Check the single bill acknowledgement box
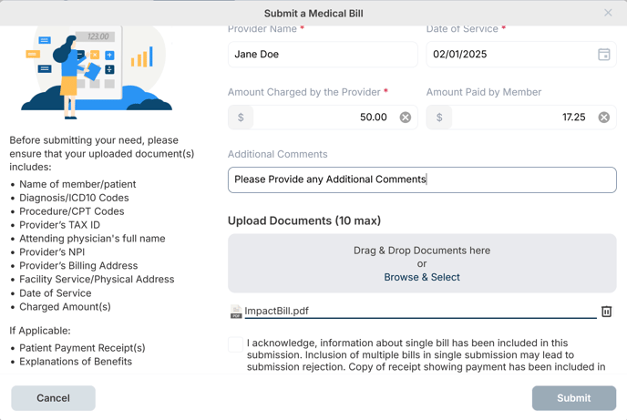Image resolution: width=627 pixels, height=420 pixels. [x=235, y=344]
